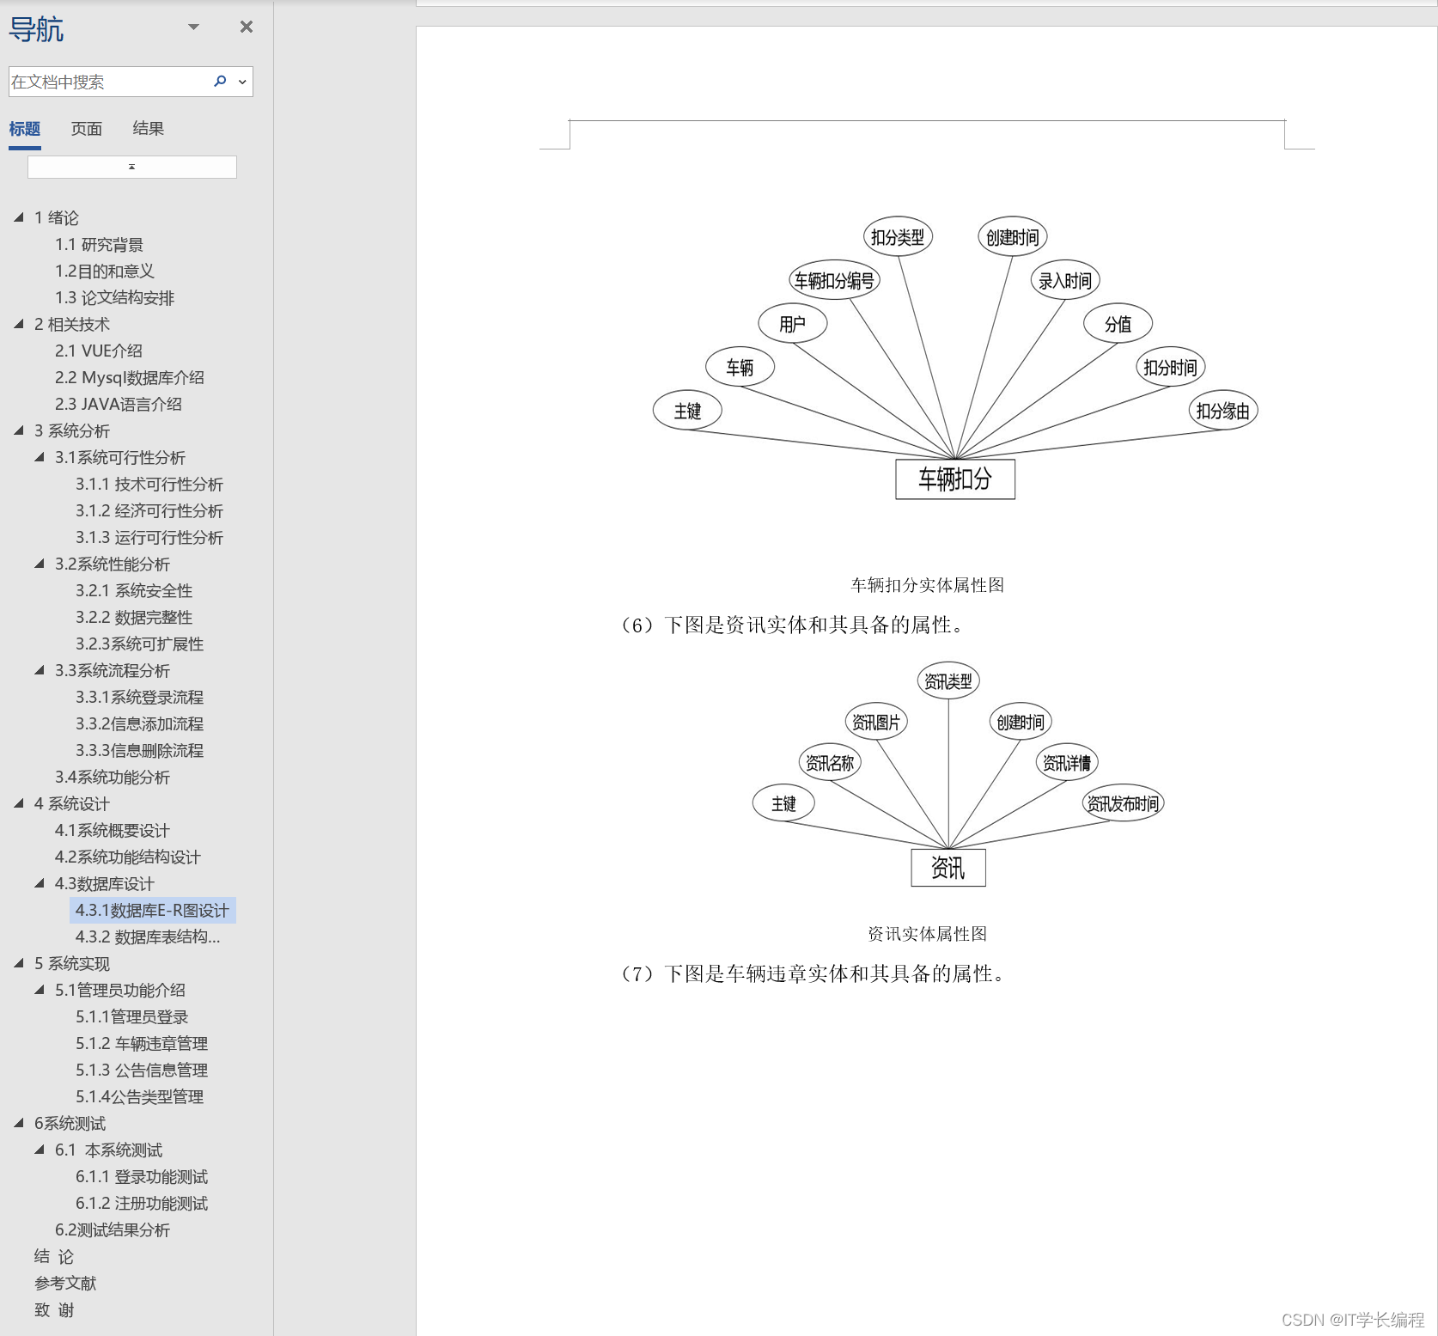Collapse 3.2系统性能分析 section
Image resolution: width=1438 pixels, height=1336 pixels.
(x=40, y=564)
